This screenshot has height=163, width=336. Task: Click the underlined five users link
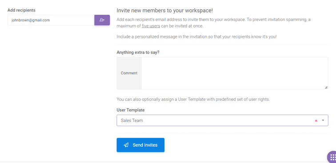tap(151, 26)
